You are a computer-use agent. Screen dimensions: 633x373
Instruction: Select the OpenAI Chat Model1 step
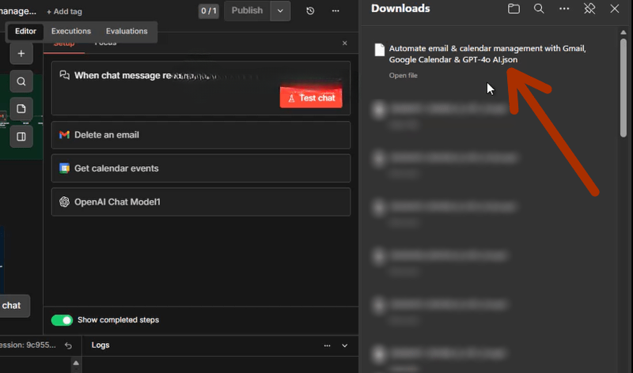(x=201, y=202)
